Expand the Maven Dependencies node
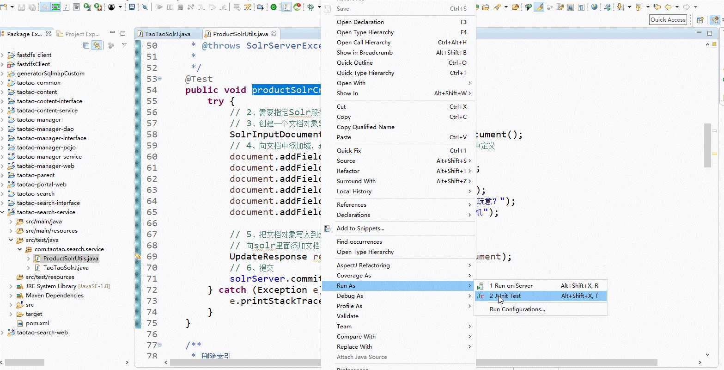 click(x=11, y=295)
